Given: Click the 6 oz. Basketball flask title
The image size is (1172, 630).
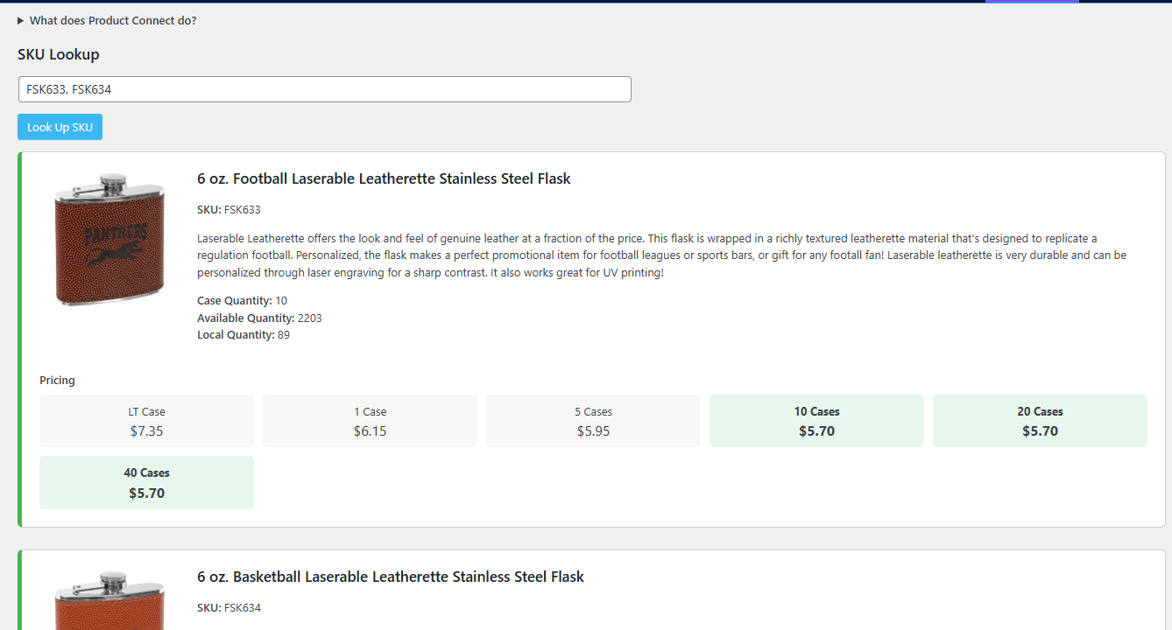Looking at the screenshot, I should pyautogui.click(x=390, y=577).
